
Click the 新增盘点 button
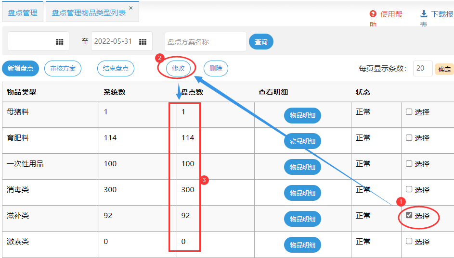click(21, 68)
